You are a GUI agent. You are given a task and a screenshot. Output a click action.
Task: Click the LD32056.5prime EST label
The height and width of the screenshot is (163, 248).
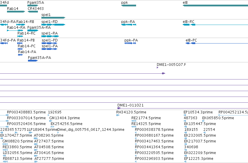[x=17, y=153]
